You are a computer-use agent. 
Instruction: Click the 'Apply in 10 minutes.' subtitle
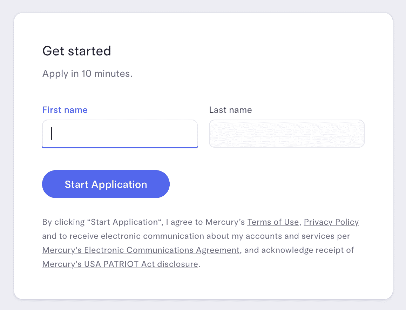[x=87, y=74]
